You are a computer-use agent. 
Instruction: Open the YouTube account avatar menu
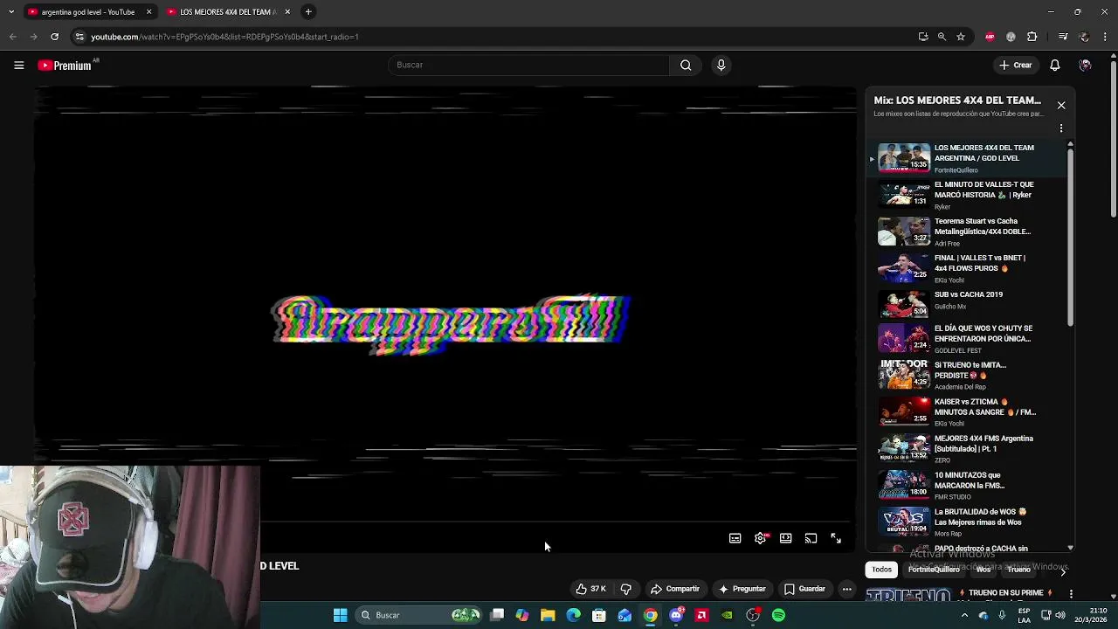pos(1085,65)
